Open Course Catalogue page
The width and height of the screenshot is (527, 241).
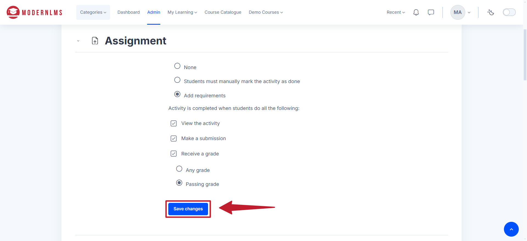point(223,12)
